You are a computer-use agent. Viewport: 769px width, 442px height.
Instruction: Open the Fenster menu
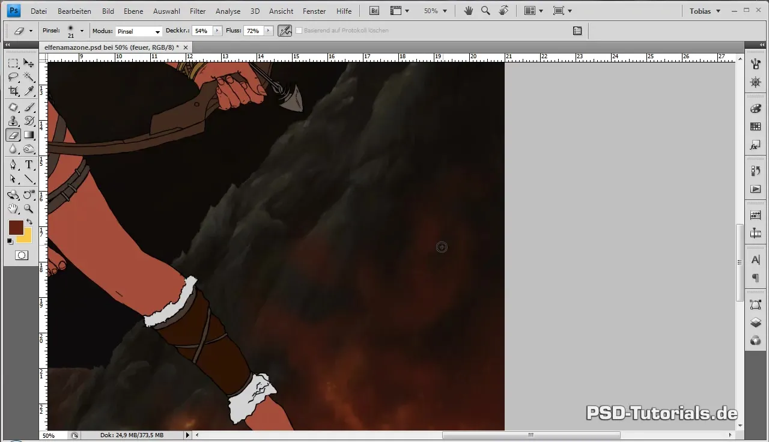click(x=314, y=11)
